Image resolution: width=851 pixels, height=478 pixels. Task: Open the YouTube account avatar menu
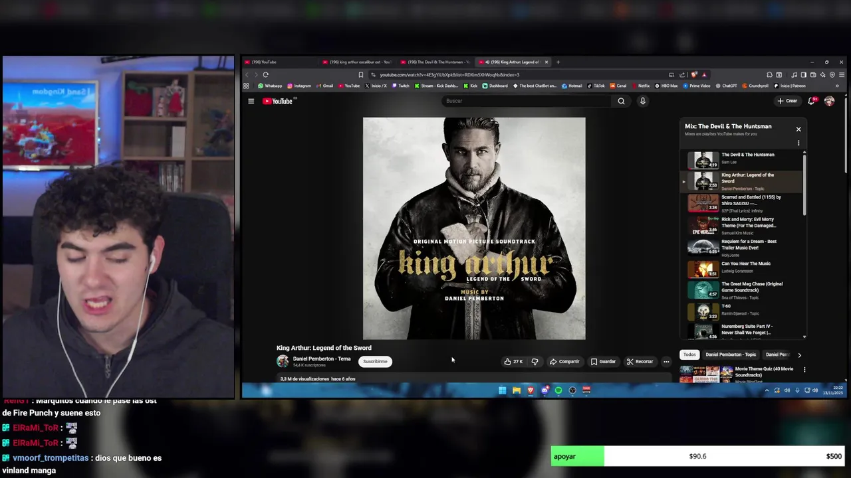point(829,101)
